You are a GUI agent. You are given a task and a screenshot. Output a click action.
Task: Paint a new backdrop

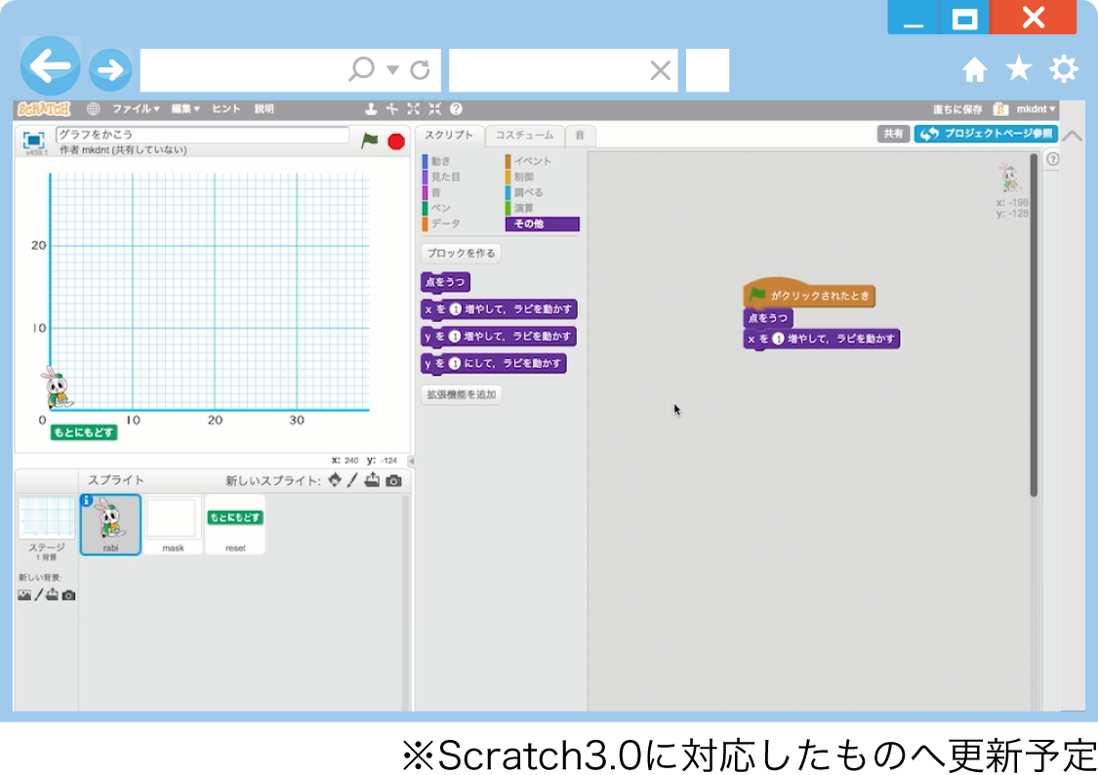[x=39, y=595]
